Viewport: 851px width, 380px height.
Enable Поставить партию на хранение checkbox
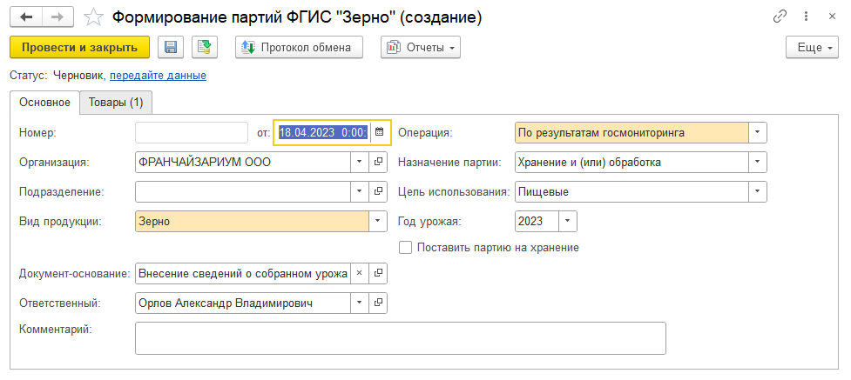tap(405, 247)
